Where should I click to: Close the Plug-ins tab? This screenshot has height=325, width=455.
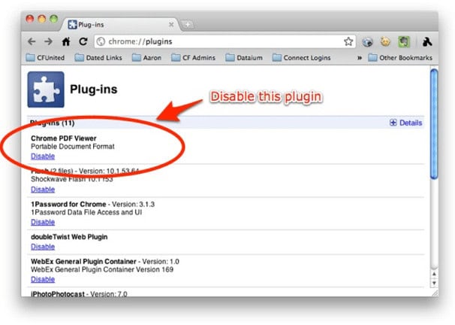[171, 25]
